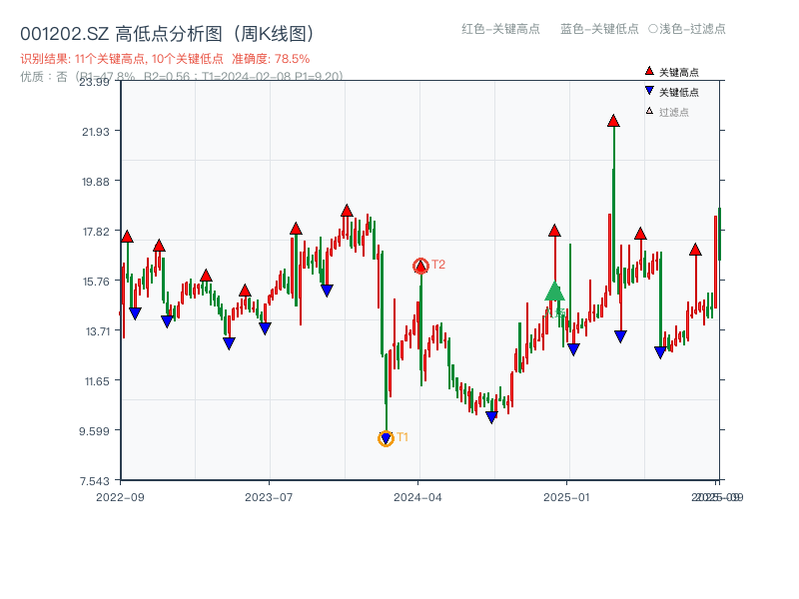Select the red-circled T2 high point marker
This screenshot has width=799, height=599.
pos(420,266)
